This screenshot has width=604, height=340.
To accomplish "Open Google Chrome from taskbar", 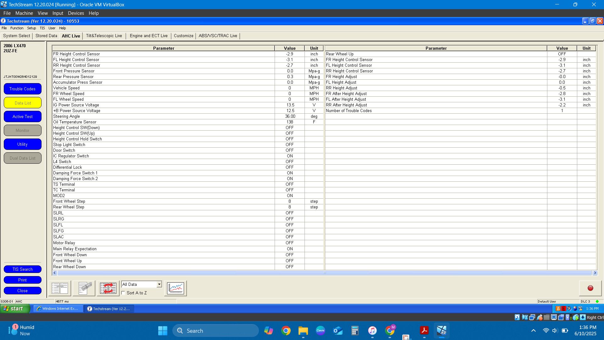I will pos(286,331).
